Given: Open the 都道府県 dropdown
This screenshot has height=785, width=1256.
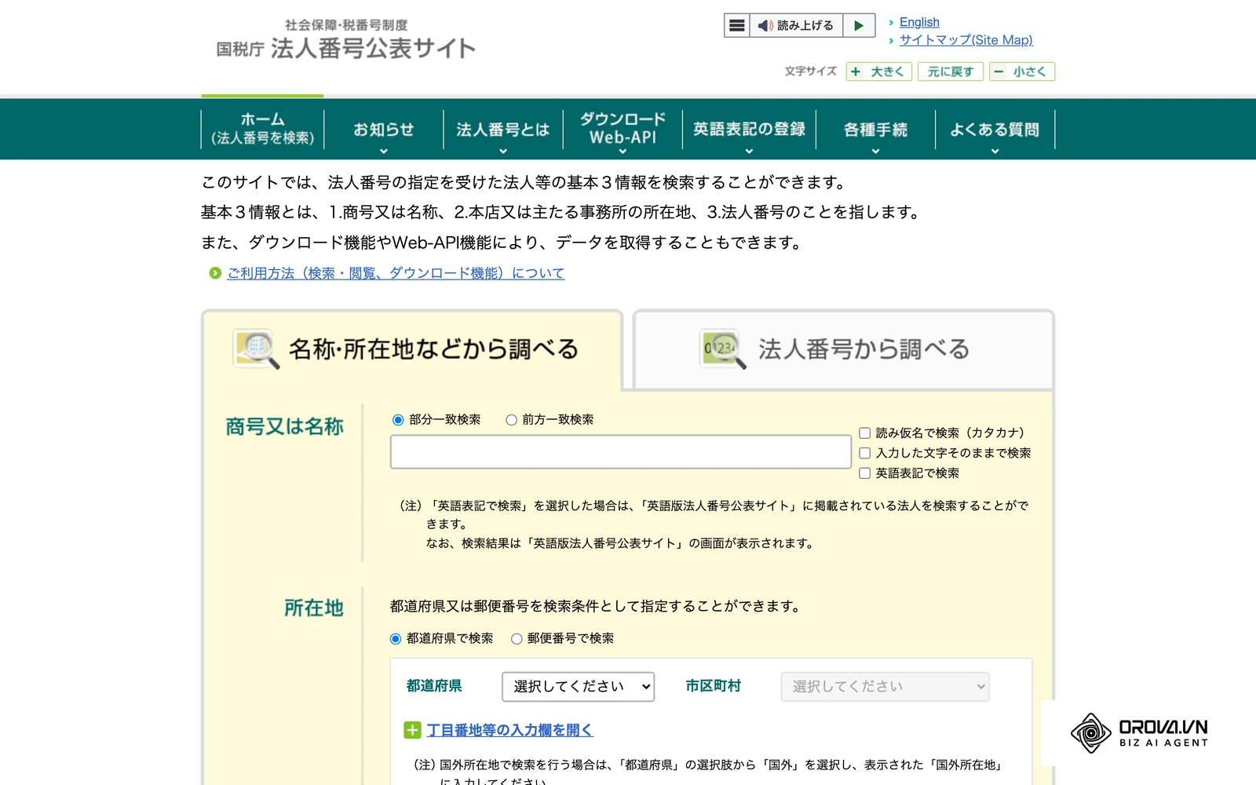Looking at the screenshot, I should (x=578, y=687).
